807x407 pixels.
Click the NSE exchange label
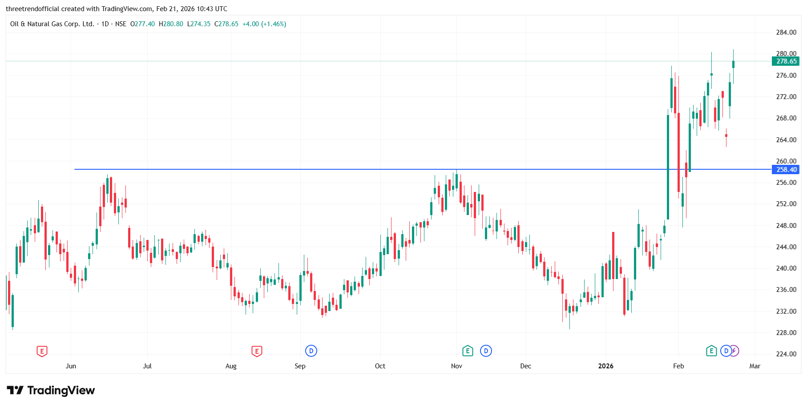point(121,24)
